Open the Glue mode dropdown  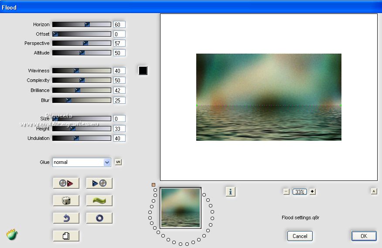tap(82, 162)
